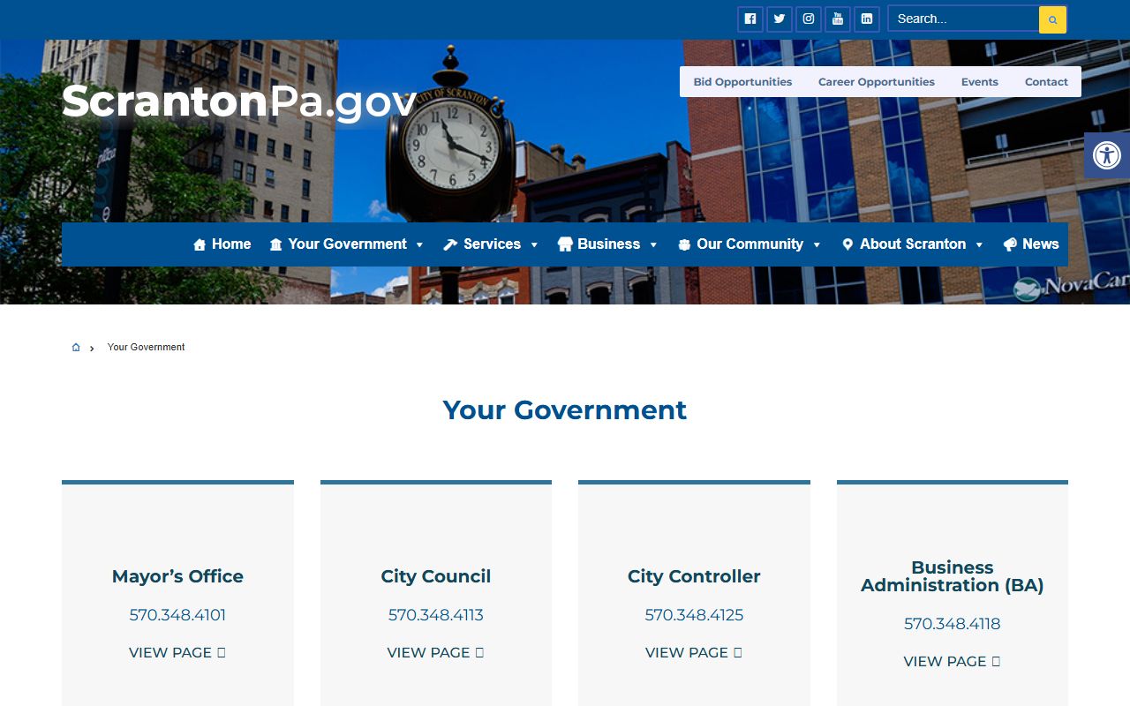Open the LinkedIn social icon

(x=867, y=19)
